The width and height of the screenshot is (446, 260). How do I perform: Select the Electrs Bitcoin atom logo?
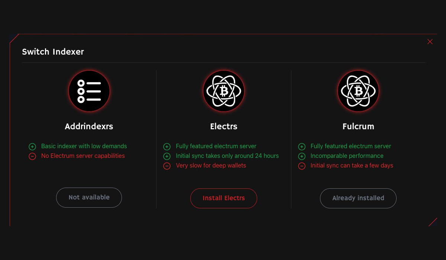223,91
